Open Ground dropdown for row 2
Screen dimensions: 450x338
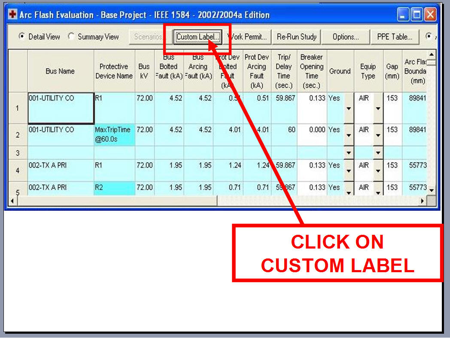(x=348, y=135)
